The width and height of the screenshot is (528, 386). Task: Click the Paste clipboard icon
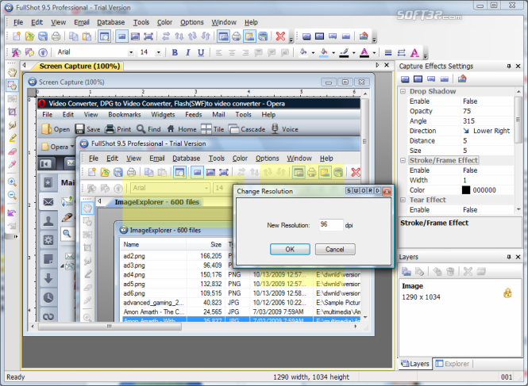click(x=87, y=36)
